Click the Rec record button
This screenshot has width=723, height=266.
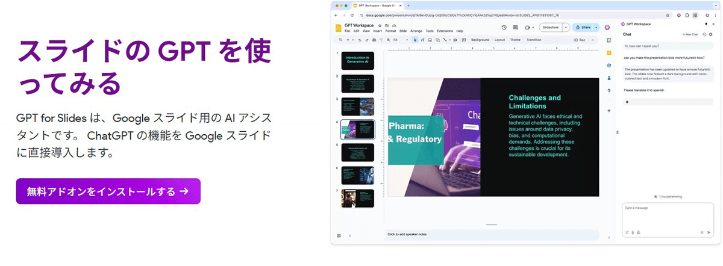[580, 40]
